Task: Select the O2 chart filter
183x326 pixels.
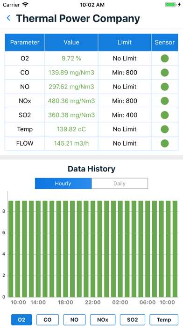Action: click(21, 319)
